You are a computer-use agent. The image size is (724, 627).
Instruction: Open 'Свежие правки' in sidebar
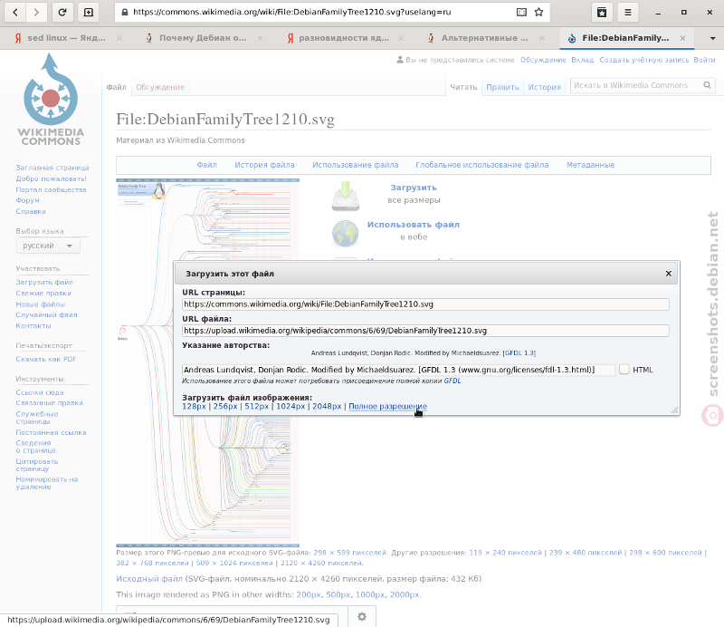tap(43, 294)
